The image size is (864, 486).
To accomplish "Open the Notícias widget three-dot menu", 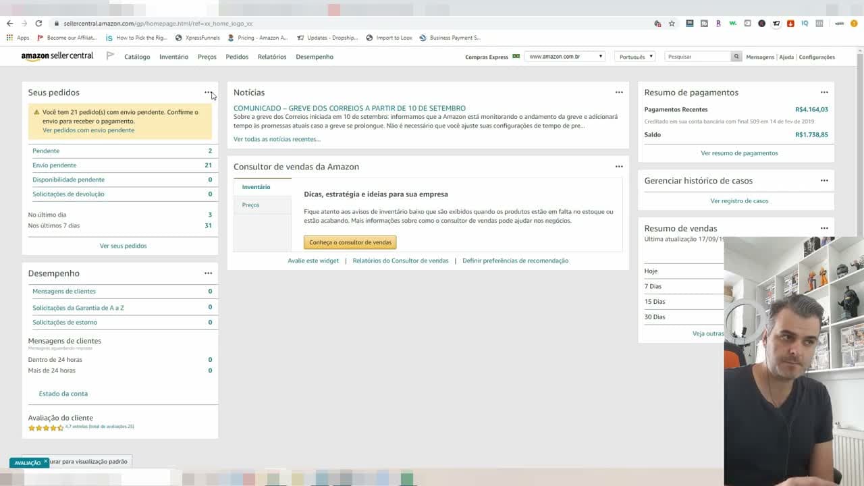I will (x=619, y=92).
